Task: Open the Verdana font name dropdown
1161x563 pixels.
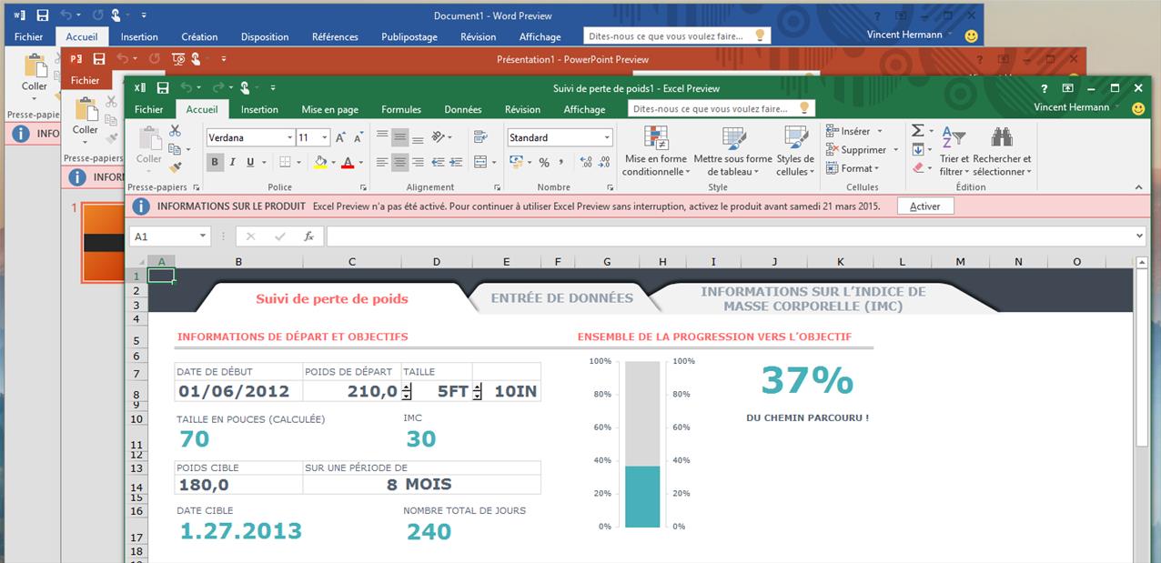Action: tap(289, 138)
